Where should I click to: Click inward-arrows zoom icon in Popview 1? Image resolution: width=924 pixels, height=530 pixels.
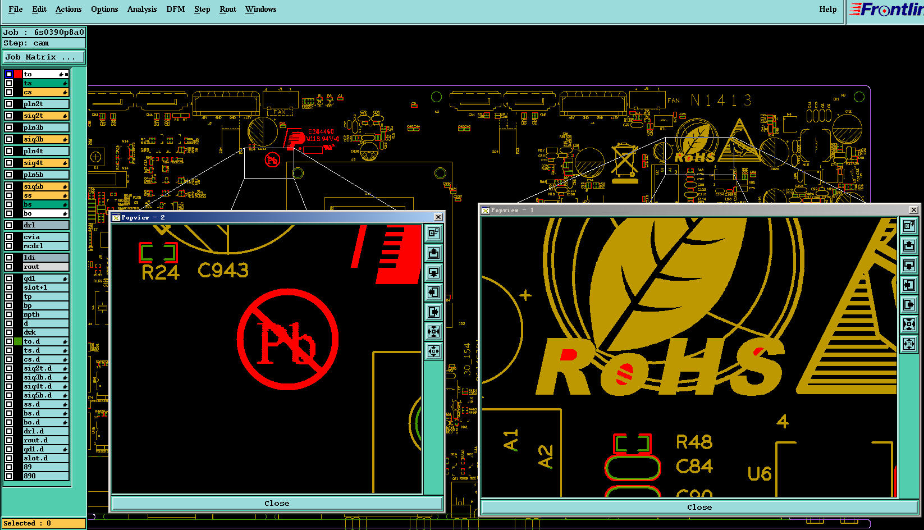909,324
